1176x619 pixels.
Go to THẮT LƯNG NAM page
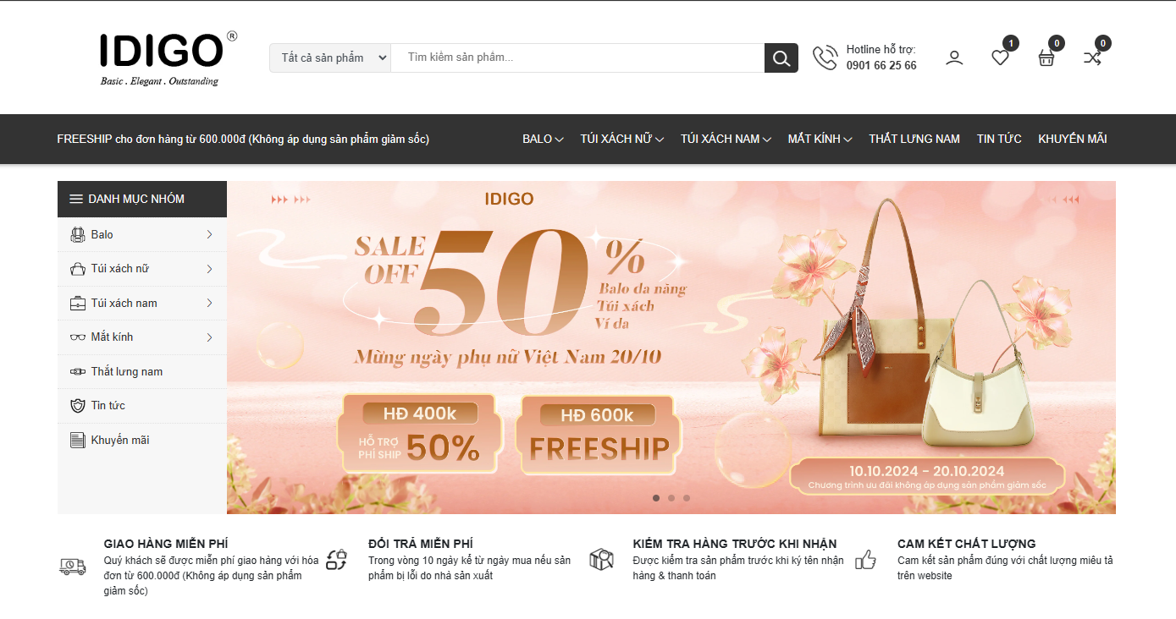click(x=914, y=139)
